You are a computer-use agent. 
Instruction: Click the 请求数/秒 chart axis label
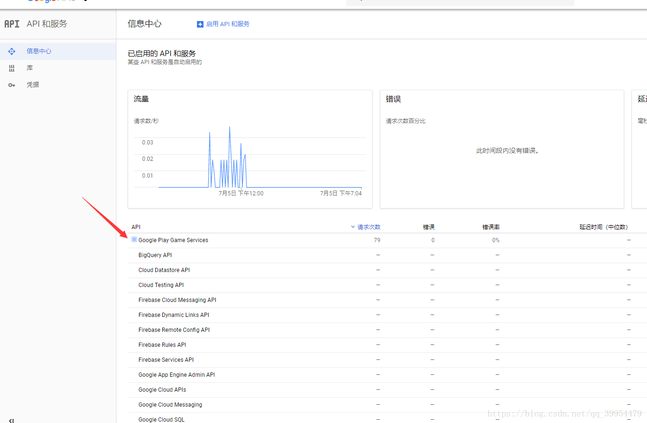(x=146, y=121)
